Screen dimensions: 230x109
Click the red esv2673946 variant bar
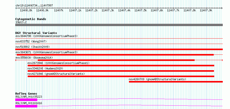[121, 66]
